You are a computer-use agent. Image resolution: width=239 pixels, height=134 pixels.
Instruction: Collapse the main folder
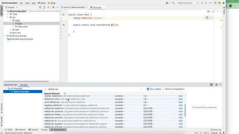tap(10, 20)
